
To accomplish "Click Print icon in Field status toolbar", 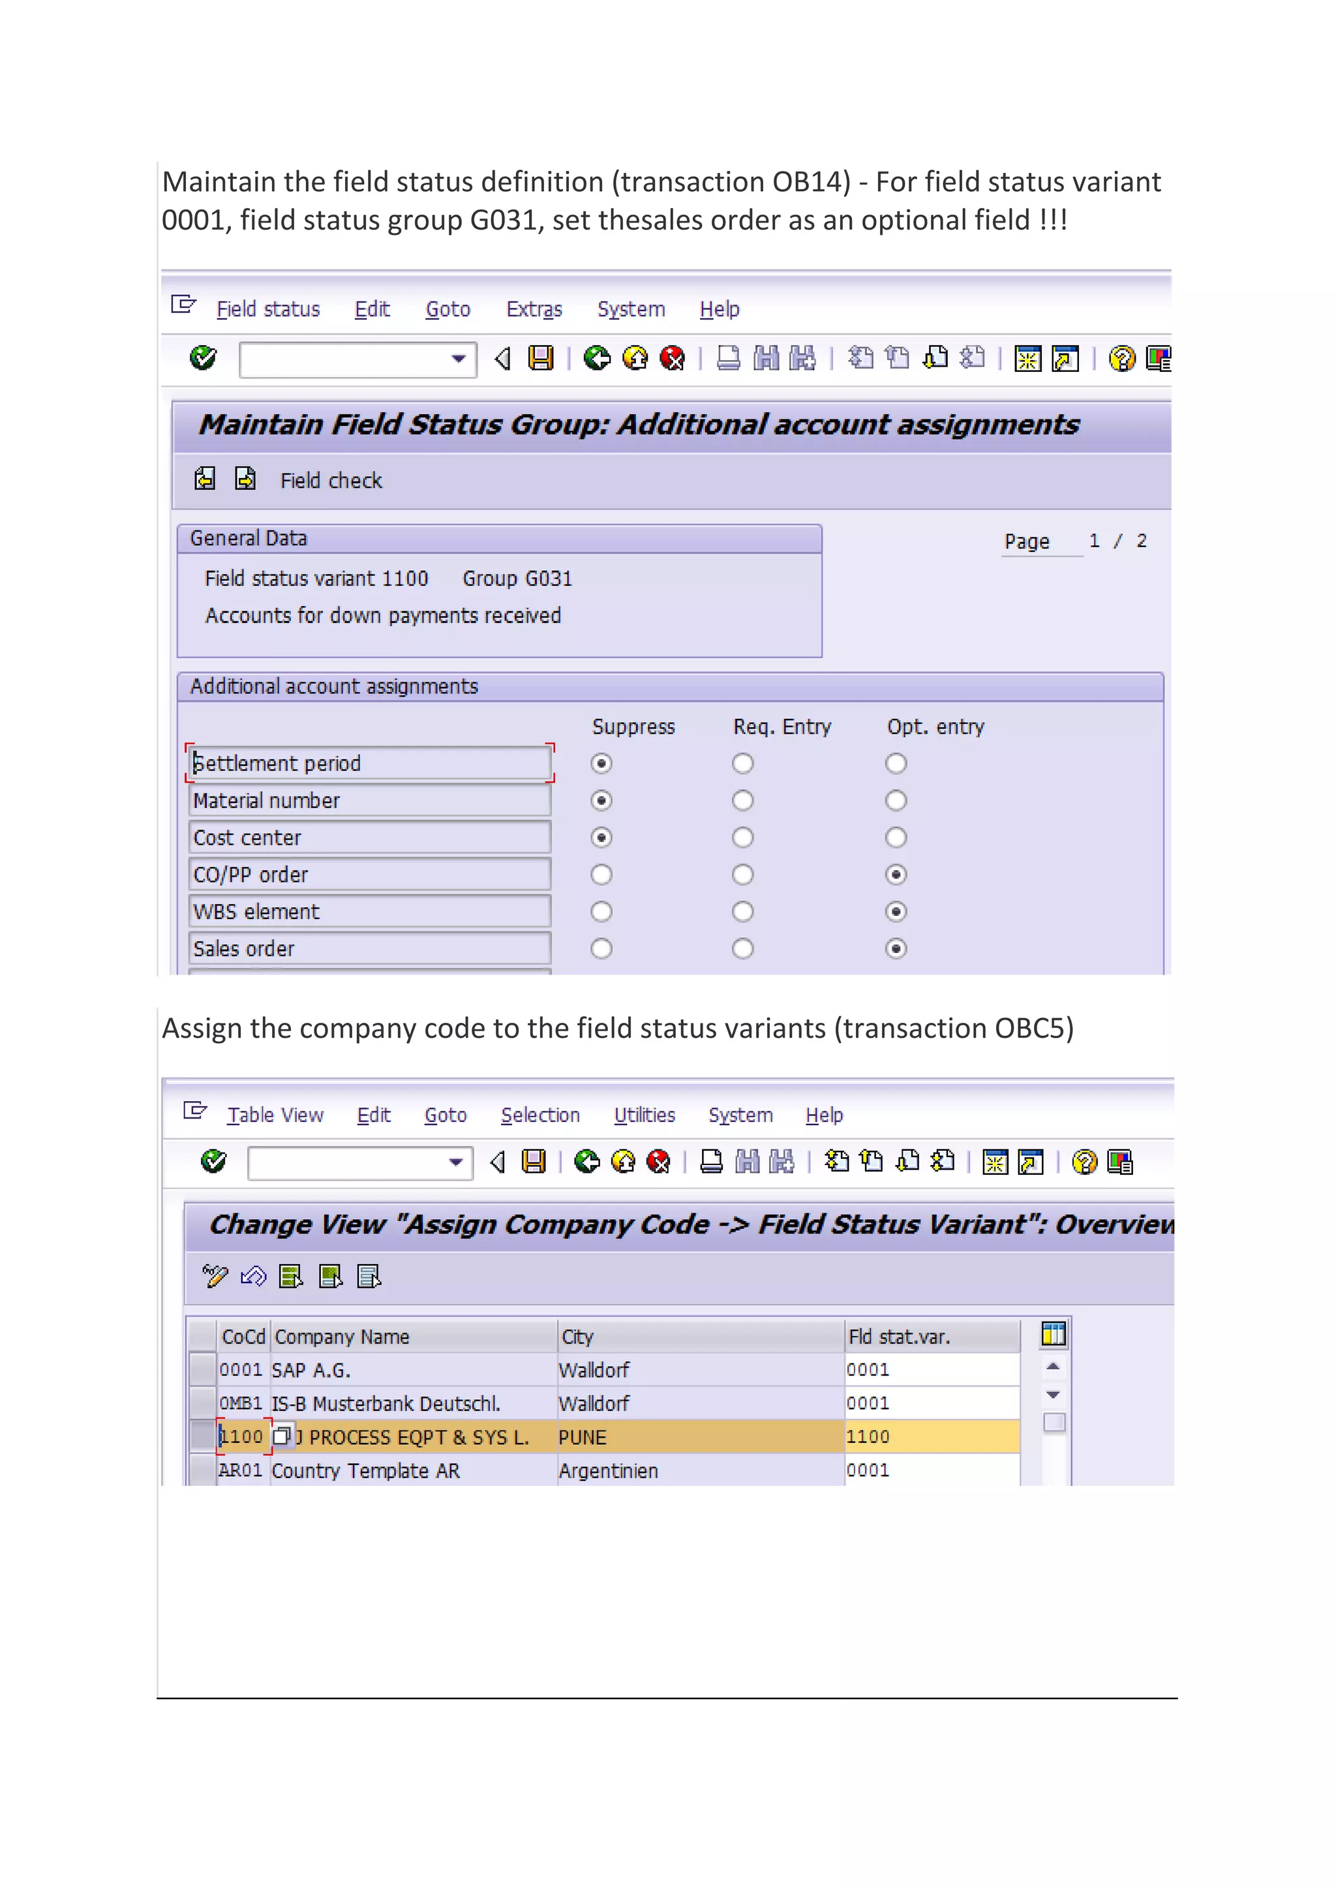I will (728, 358).
